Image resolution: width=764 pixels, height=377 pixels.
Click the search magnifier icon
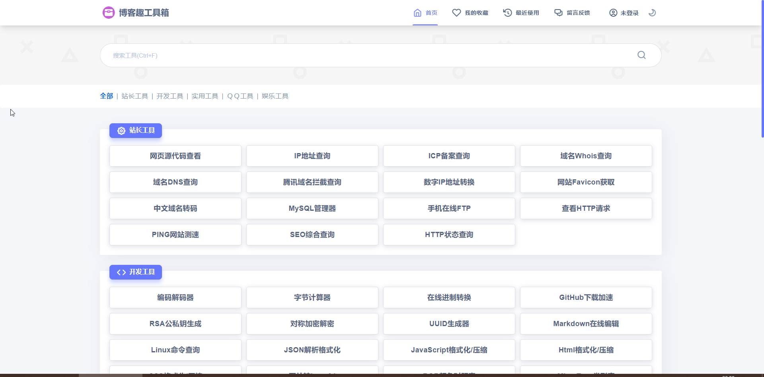[641, 55]
